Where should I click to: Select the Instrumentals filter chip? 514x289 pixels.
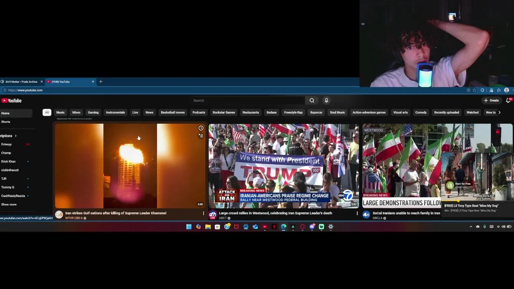coord(115,112)
